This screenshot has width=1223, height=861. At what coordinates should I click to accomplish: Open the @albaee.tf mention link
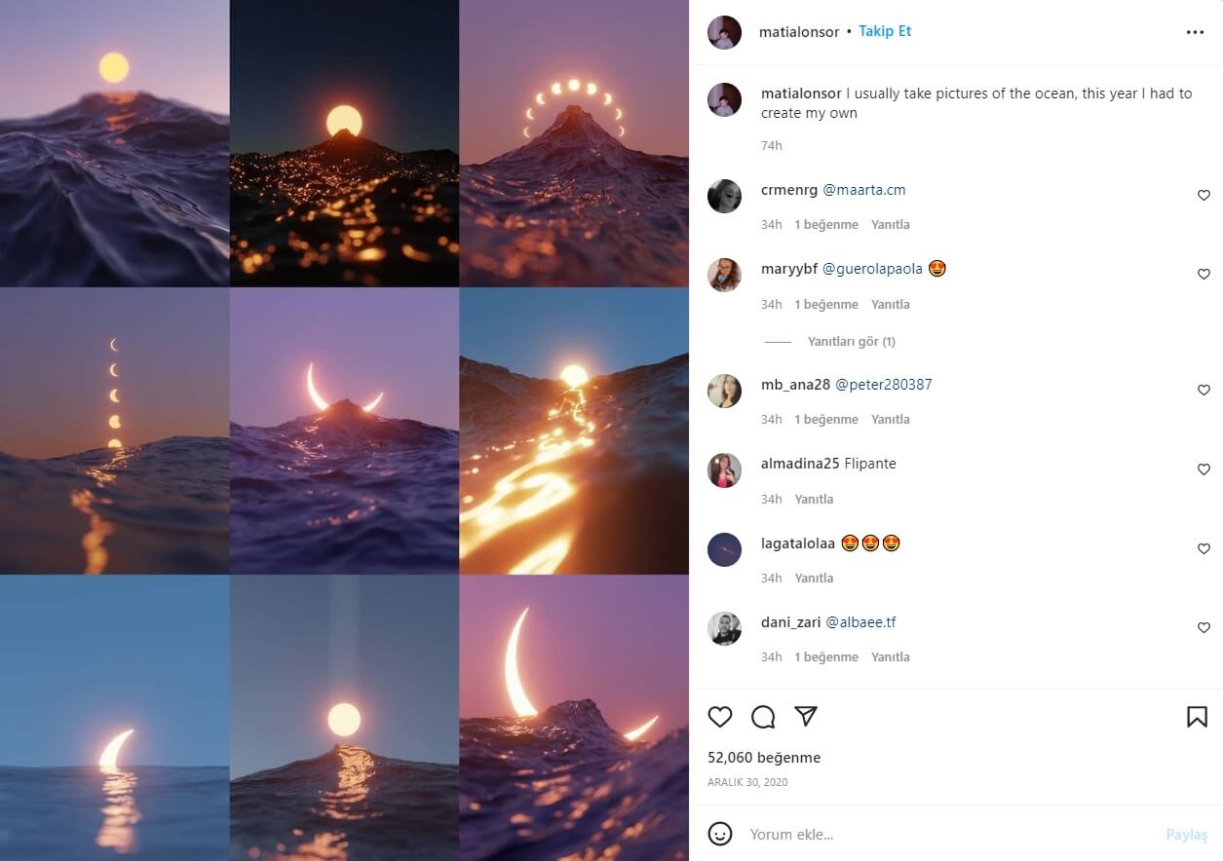[x=860, y=622]
